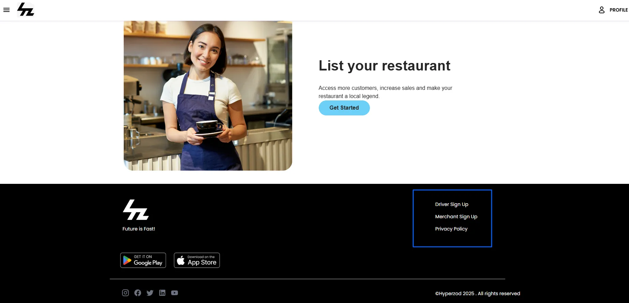Image resolution: width=629 pixels, height=303 pixels.
Task: Click the 'Access more customers' description text
Action: point(386,92)
